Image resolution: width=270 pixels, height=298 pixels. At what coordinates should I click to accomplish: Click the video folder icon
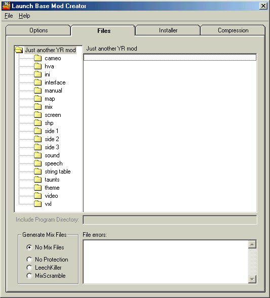coord(38,196)
